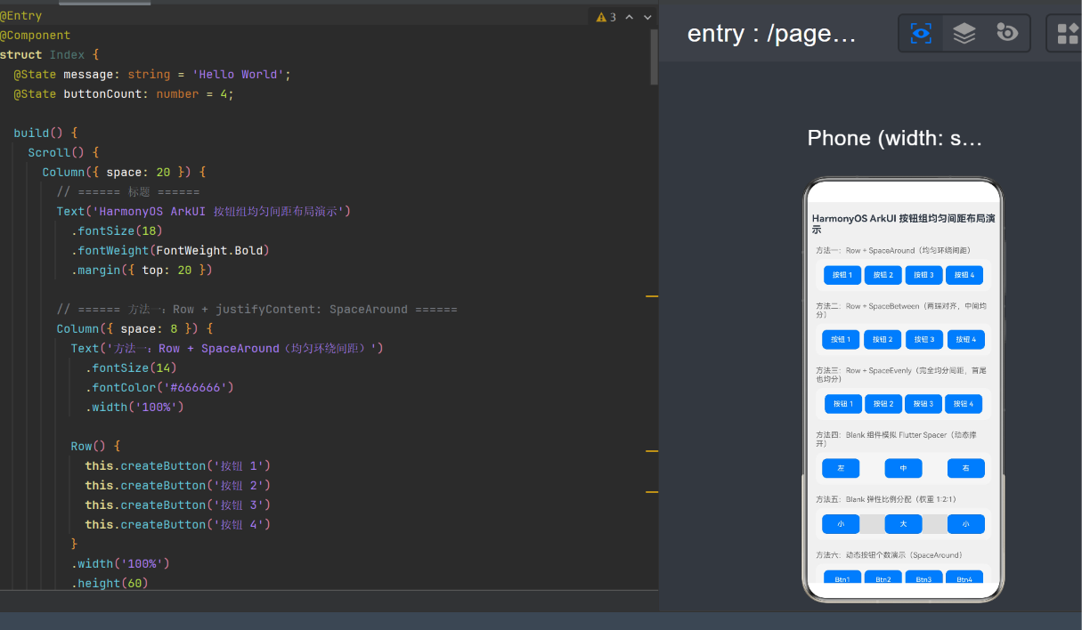The image size is (1082, 630).
Task: Click 按钮 2 in the 方法三 SpaceEvenly row
Action: coord(883,404)
